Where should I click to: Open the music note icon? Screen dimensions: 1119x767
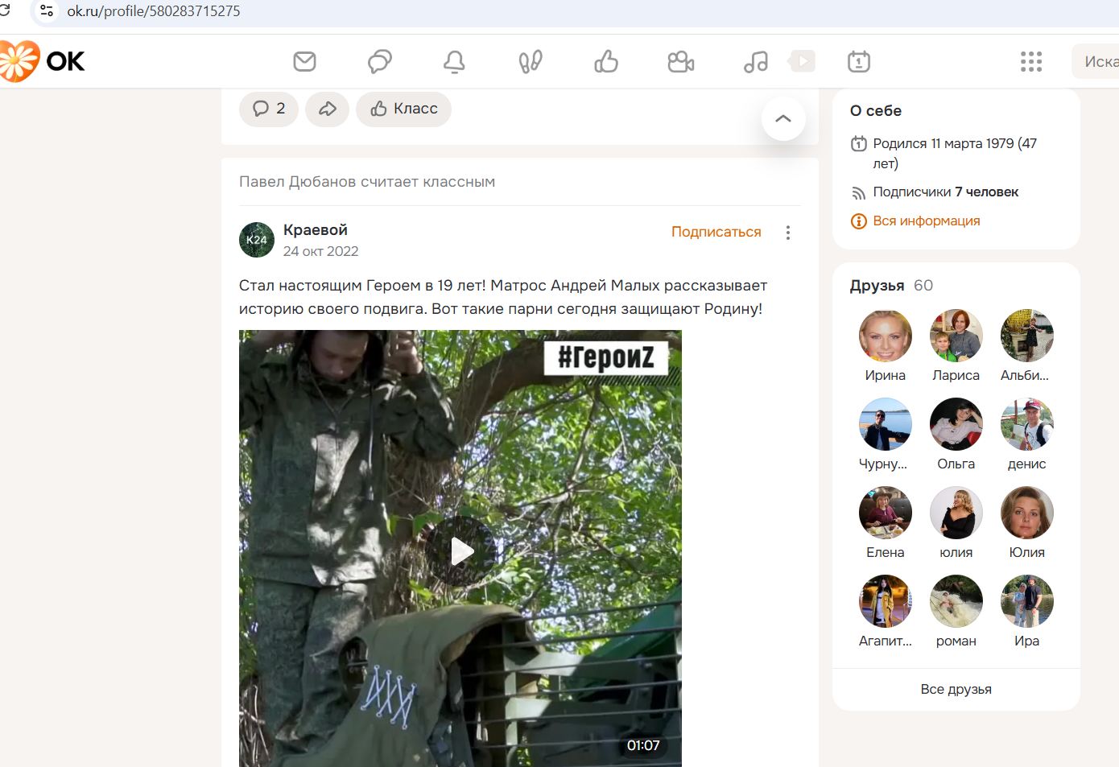756,61
